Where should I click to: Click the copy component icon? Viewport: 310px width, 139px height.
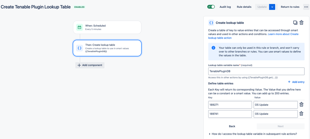coord(295,23)
